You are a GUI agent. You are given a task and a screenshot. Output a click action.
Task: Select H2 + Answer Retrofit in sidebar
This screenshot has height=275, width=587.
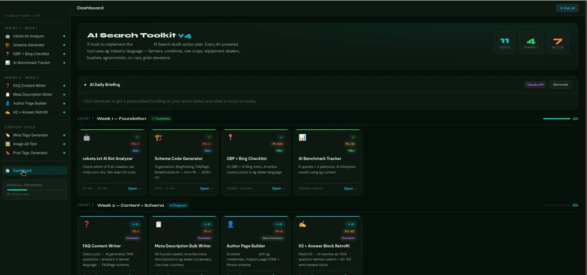click(35, 112)
